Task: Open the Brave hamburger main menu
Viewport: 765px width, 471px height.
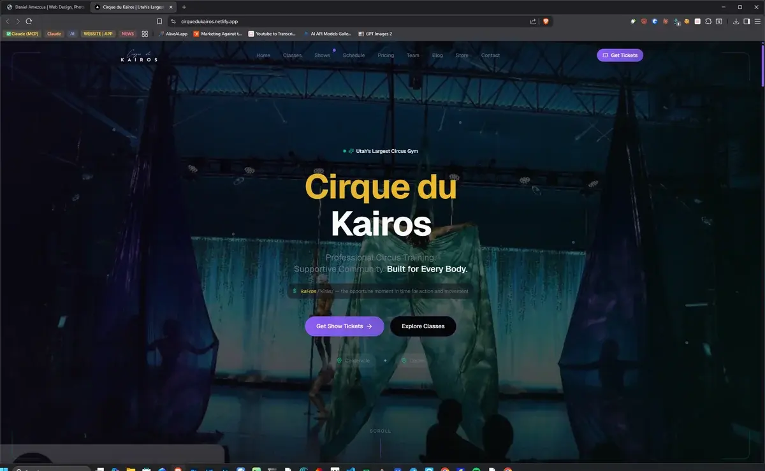Action: click(757, 21)
